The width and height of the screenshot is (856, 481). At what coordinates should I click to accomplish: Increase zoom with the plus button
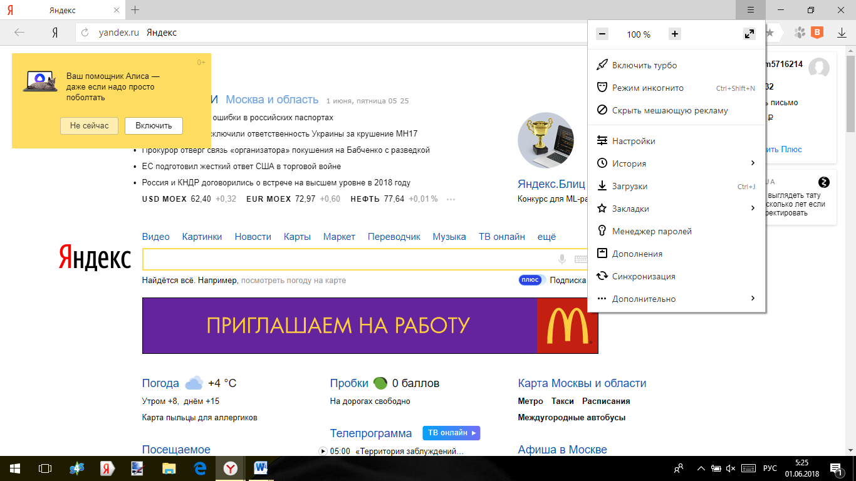675,34
